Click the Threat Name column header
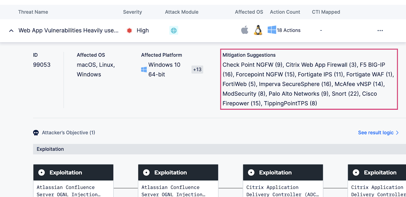 (x=33, y=12)
